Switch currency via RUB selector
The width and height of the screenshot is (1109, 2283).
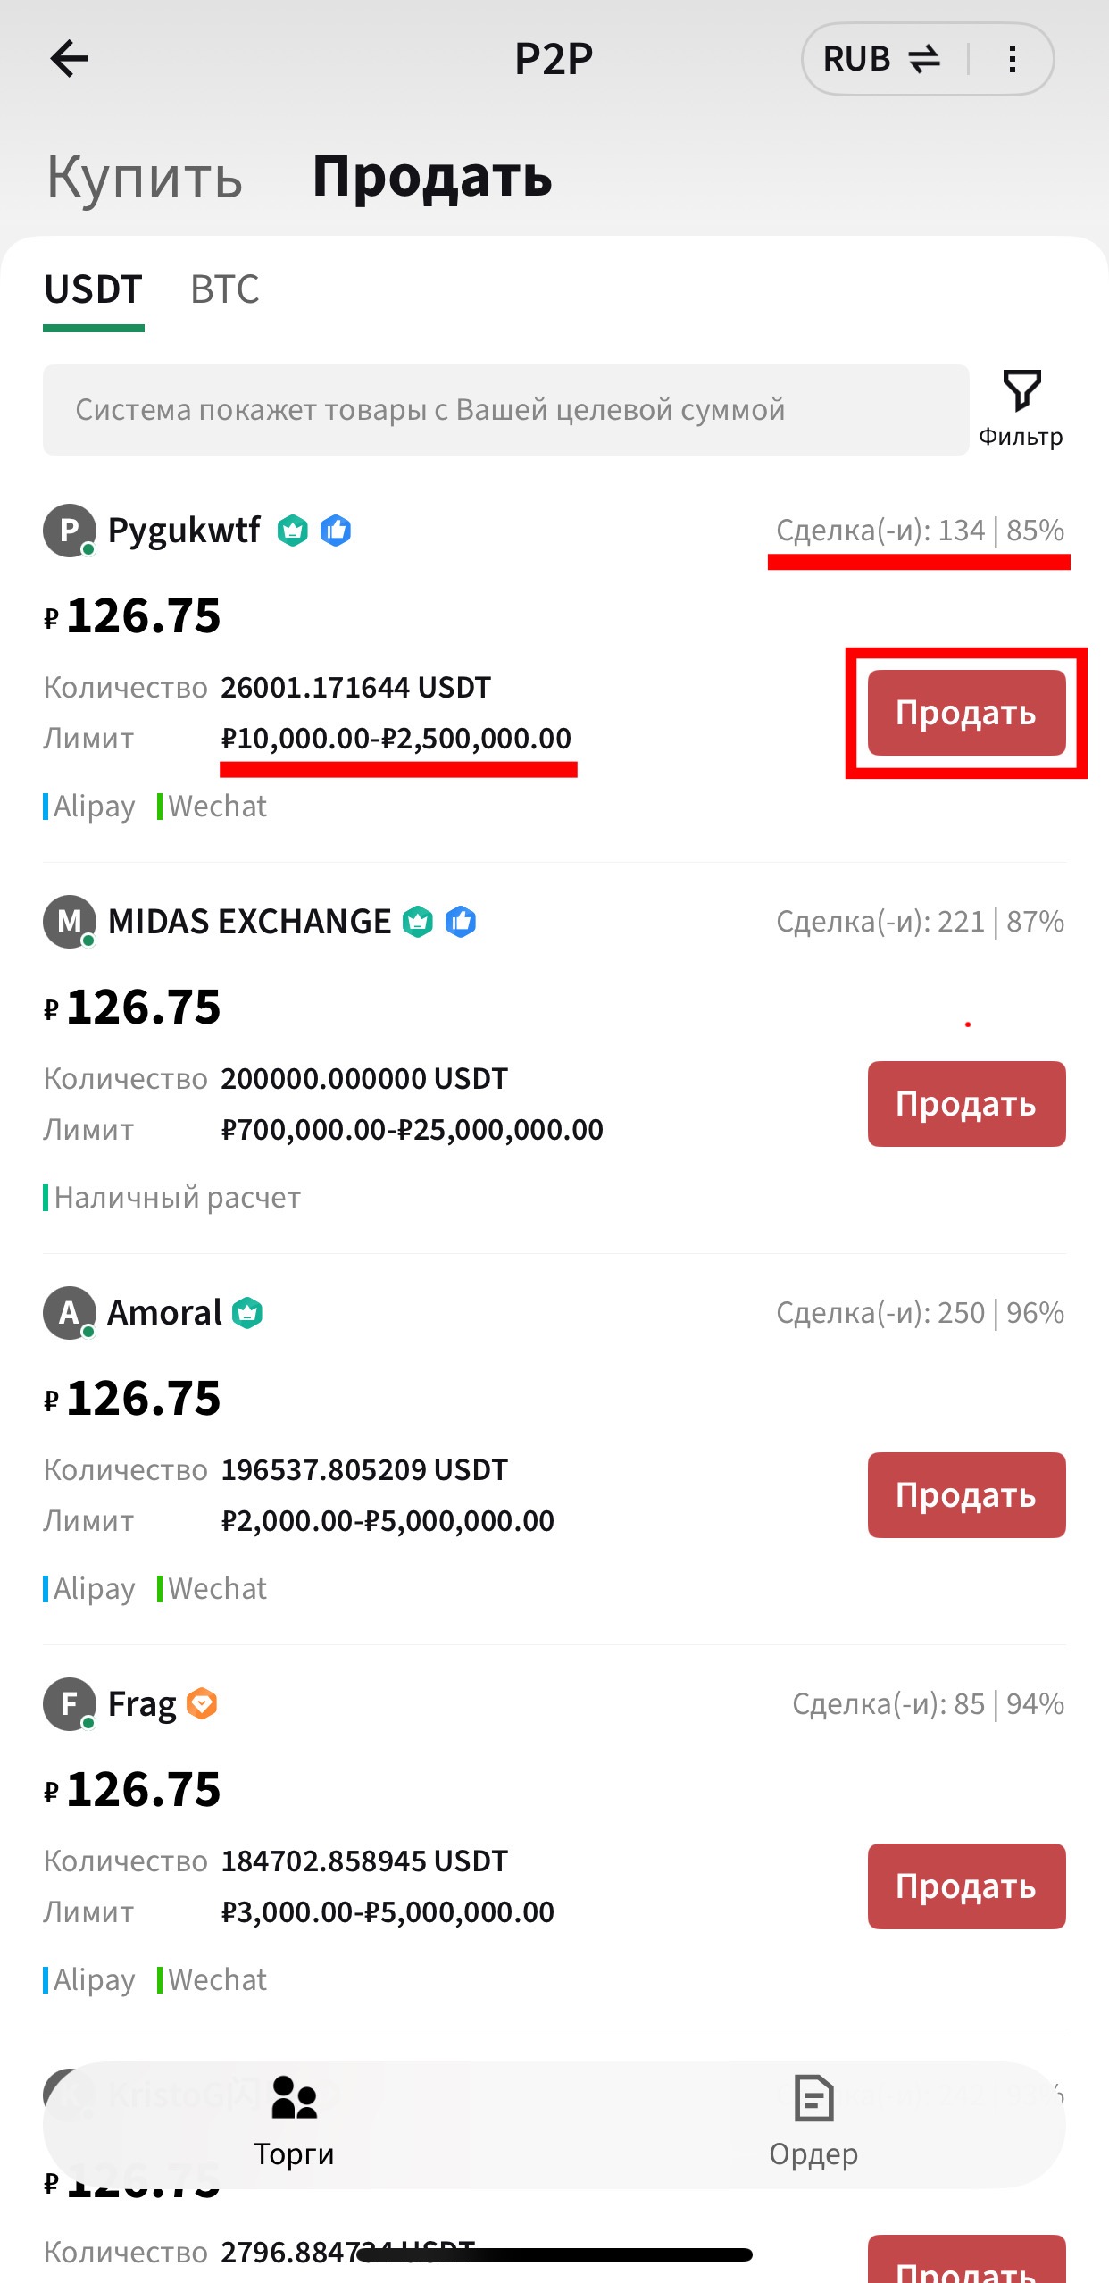coord(880,59)
